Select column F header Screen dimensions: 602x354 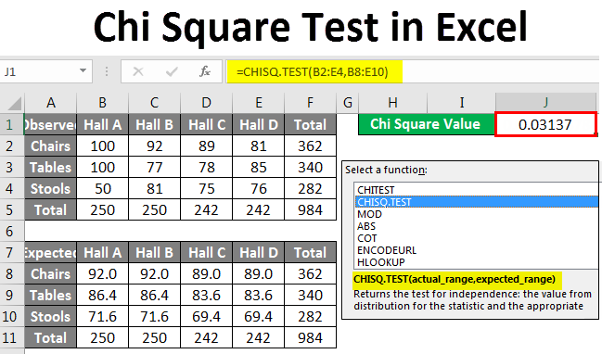click(x=310, y=103)
